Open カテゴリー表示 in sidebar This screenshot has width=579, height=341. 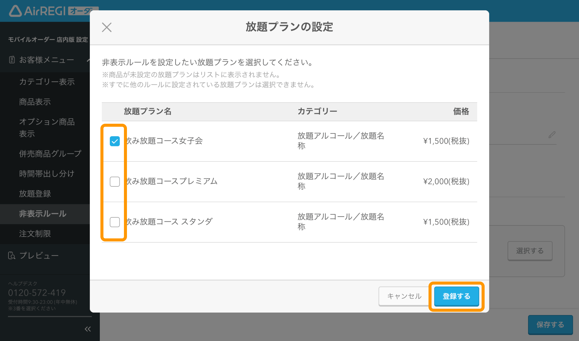47,82
